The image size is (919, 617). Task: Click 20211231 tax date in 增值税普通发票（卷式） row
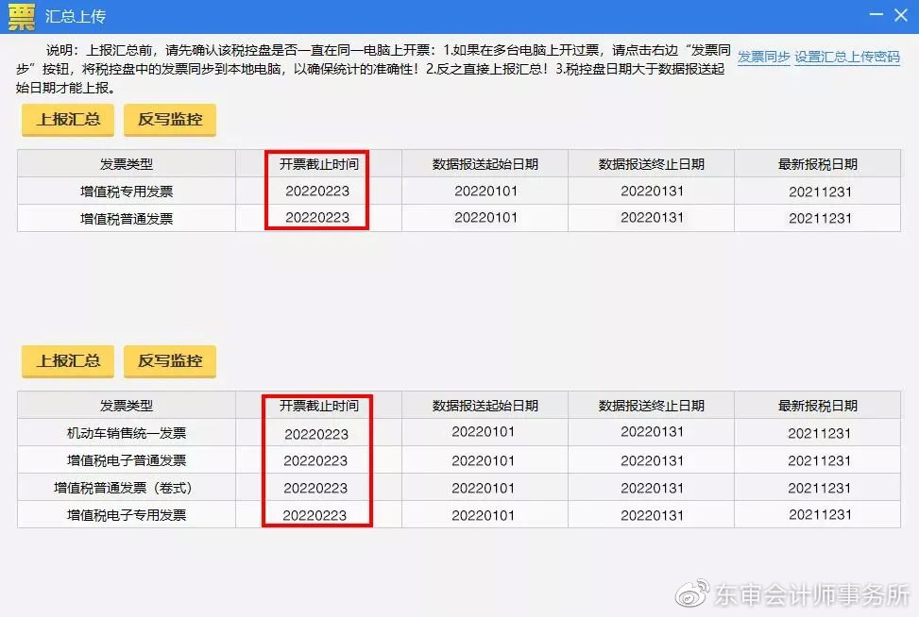(x=820, y=488)
